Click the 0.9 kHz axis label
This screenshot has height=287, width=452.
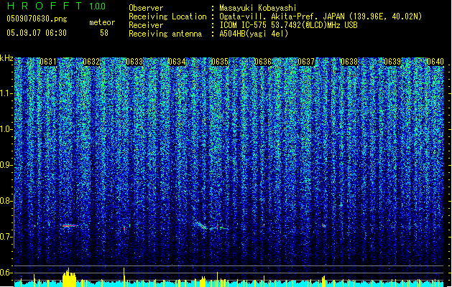click(6, 165)
